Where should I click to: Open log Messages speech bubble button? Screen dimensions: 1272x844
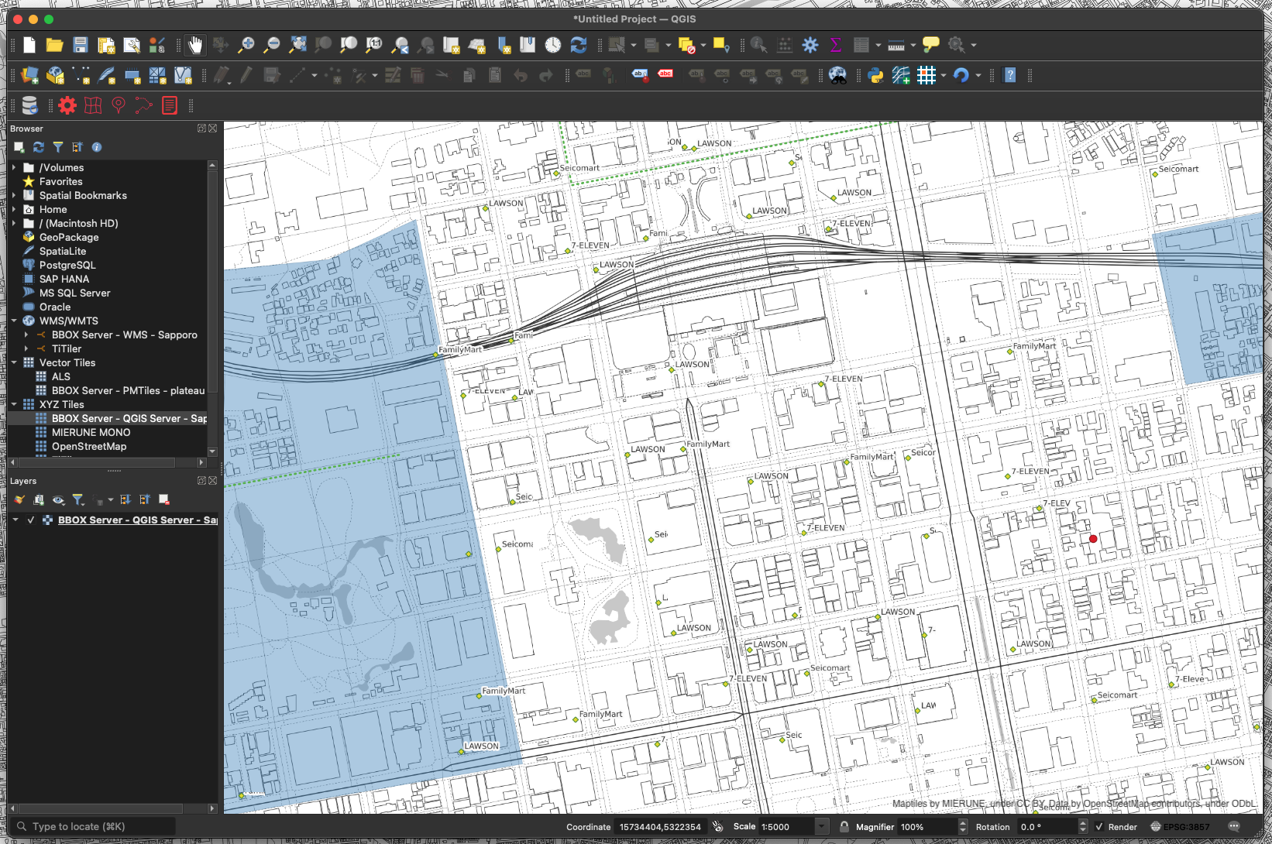(1234, 827)
